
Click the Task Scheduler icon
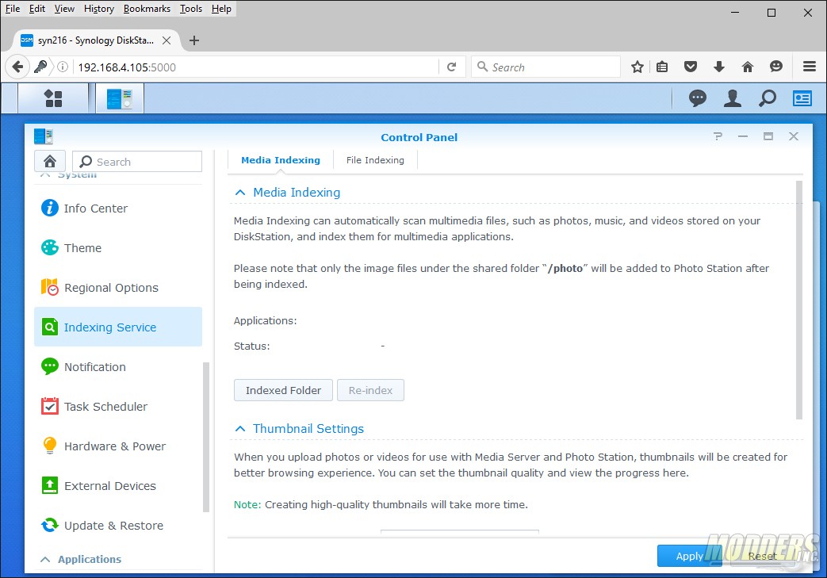pos(50,406)
